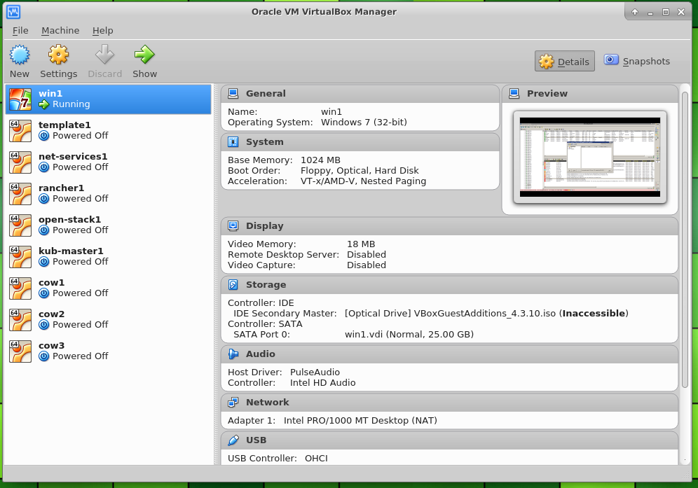Image resolution: width=698 pixels, height=488 pixels.
Task: Click the green Show arrow icon
Action: click(x=144, y=55)
